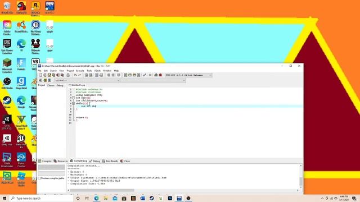The height and width of the screenshot is (202, 360).
Task: Click the Insert icon on second toolbar row
Action: click(40, 80)
